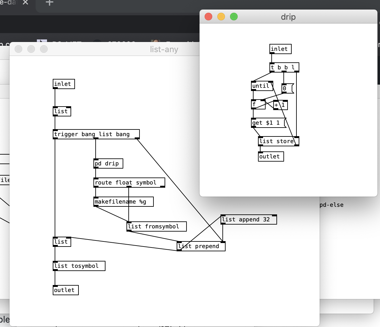Screen dimensions: 380x327
Task: Open the "pd drip" subpatch object
Action: 108,163
